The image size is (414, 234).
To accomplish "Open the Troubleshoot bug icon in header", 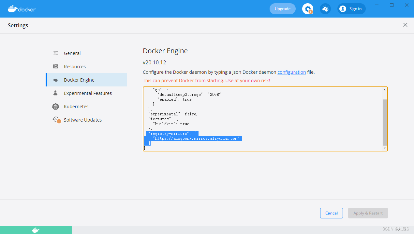I will tap(325, 9).
